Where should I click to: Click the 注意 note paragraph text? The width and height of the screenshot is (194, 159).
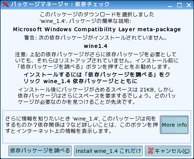tap(97, 61)
